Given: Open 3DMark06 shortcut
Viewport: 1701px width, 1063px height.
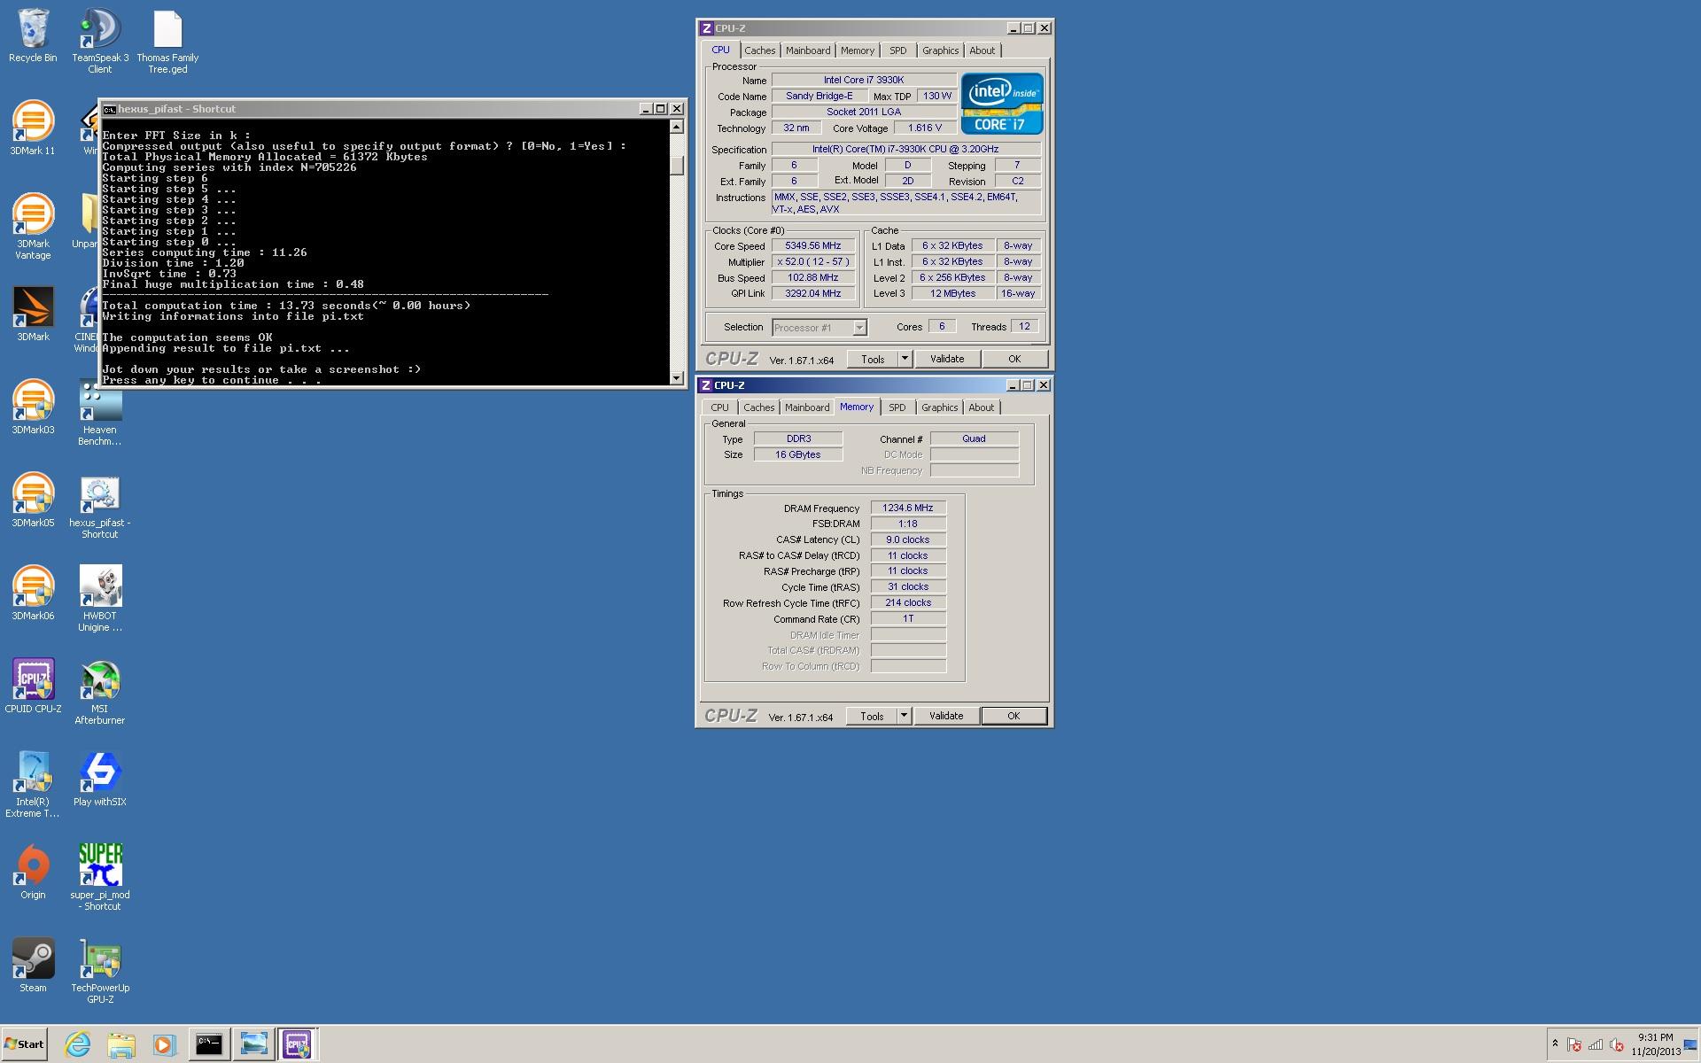Looking at the screenshot, I should coord(33,594).
